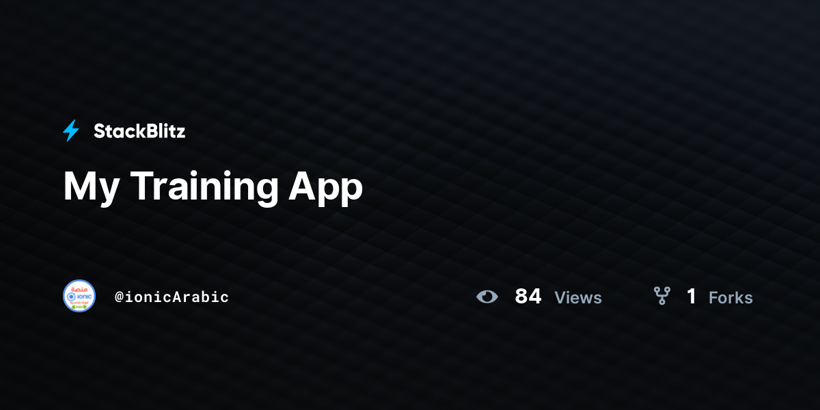Screen dimensions: 820x410
Task: Select the Views label
Action: (x=578, y=298)
